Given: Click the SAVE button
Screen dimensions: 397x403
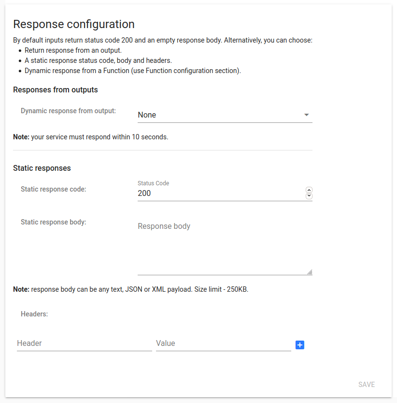Looking at the screenshot, I should (x=367, y=385).
